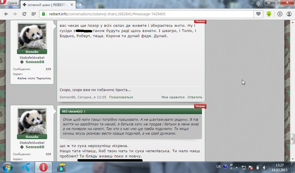Screen dimensions: 295x173
Task: Click 'Stabsfeldwebel' rank in the first post
Action: coord(32,58)
